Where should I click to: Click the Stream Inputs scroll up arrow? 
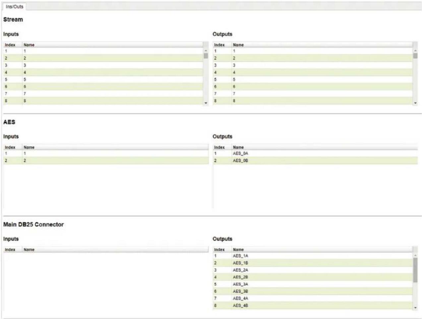point(206,50)
